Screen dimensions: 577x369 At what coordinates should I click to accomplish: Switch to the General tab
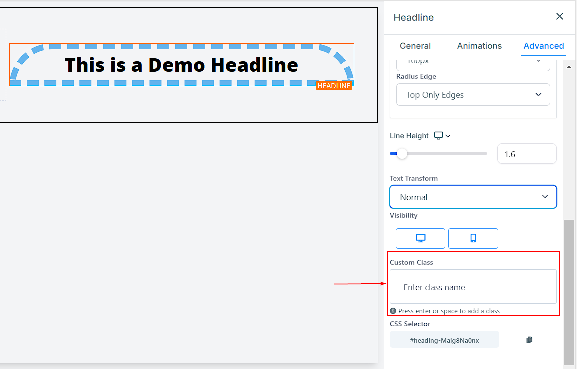[415, 46]
